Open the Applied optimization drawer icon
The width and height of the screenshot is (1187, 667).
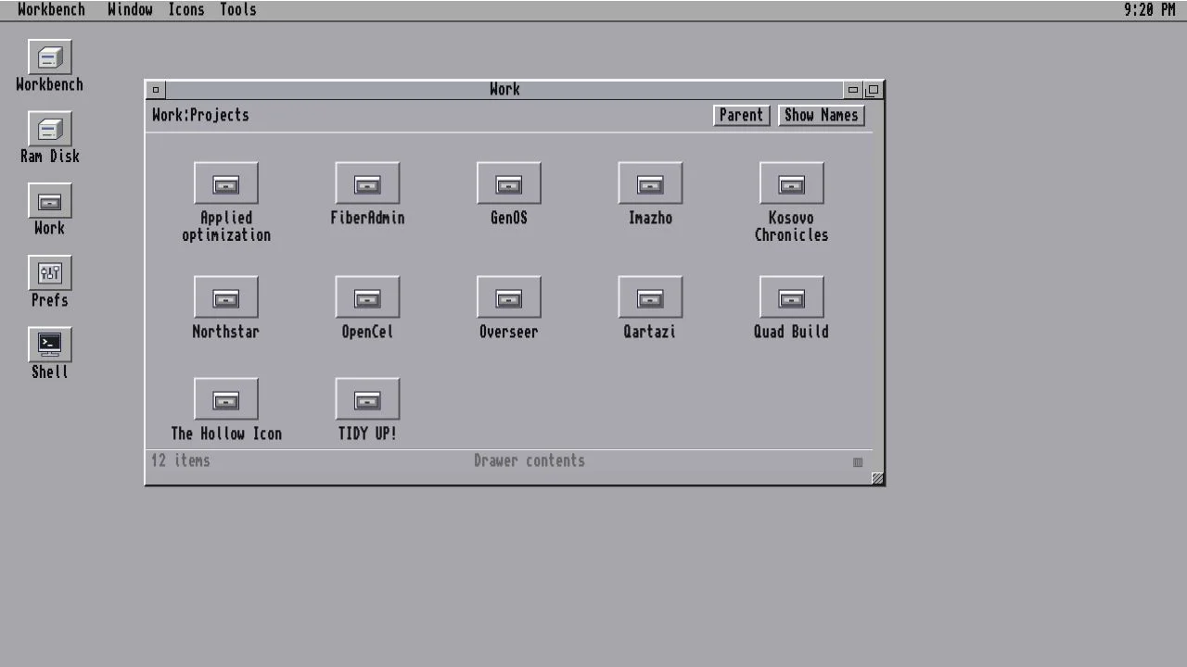coord(226,183)
